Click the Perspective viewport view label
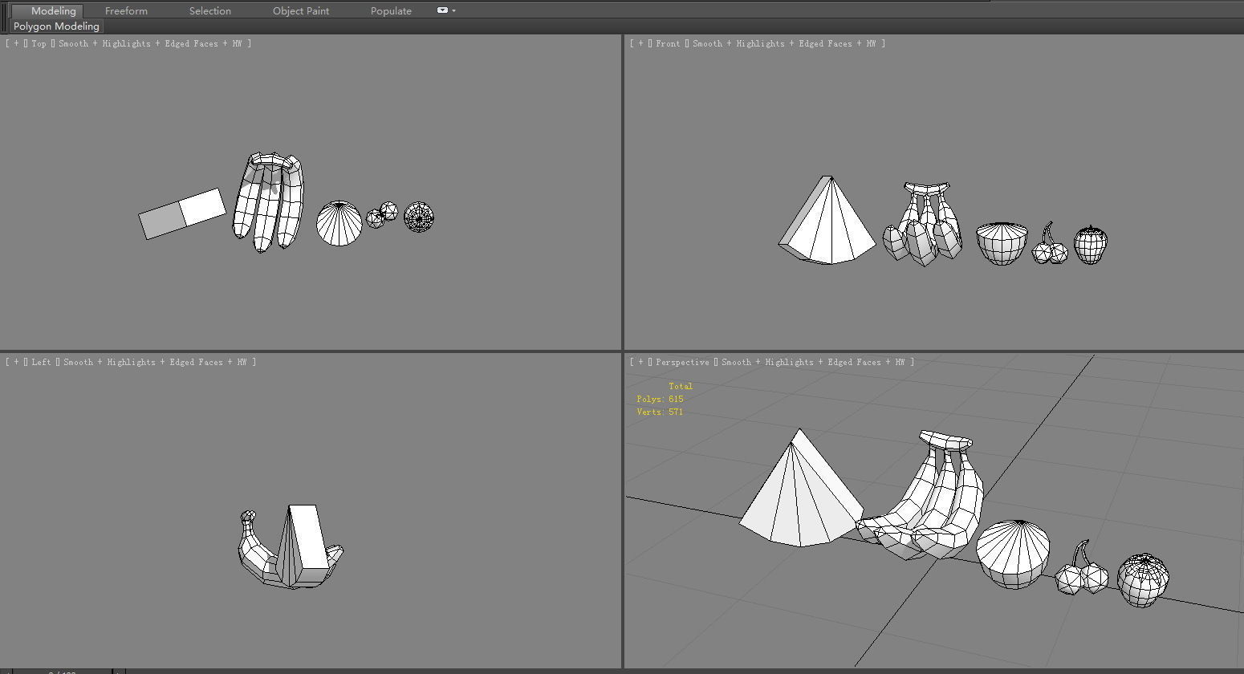The width and height of the screenshot is (1244, 674). tap(682, 363)
